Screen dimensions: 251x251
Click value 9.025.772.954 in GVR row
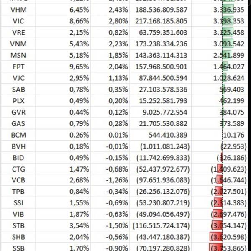point(161,112)
